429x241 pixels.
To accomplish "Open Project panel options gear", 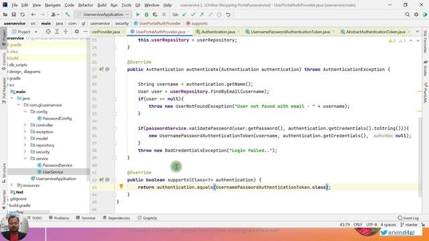I will pyautogui.click(x=77, y=31).
